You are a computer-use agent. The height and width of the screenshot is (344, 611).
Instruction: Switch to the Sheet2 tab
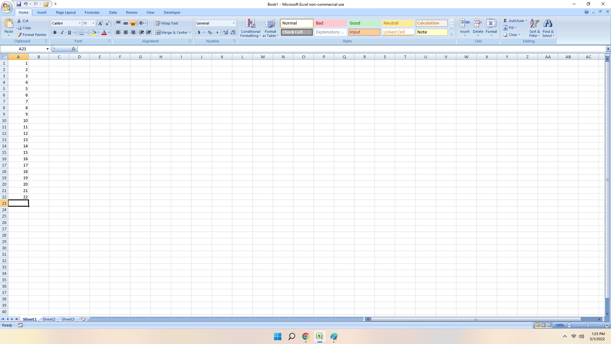coord(49,319)
